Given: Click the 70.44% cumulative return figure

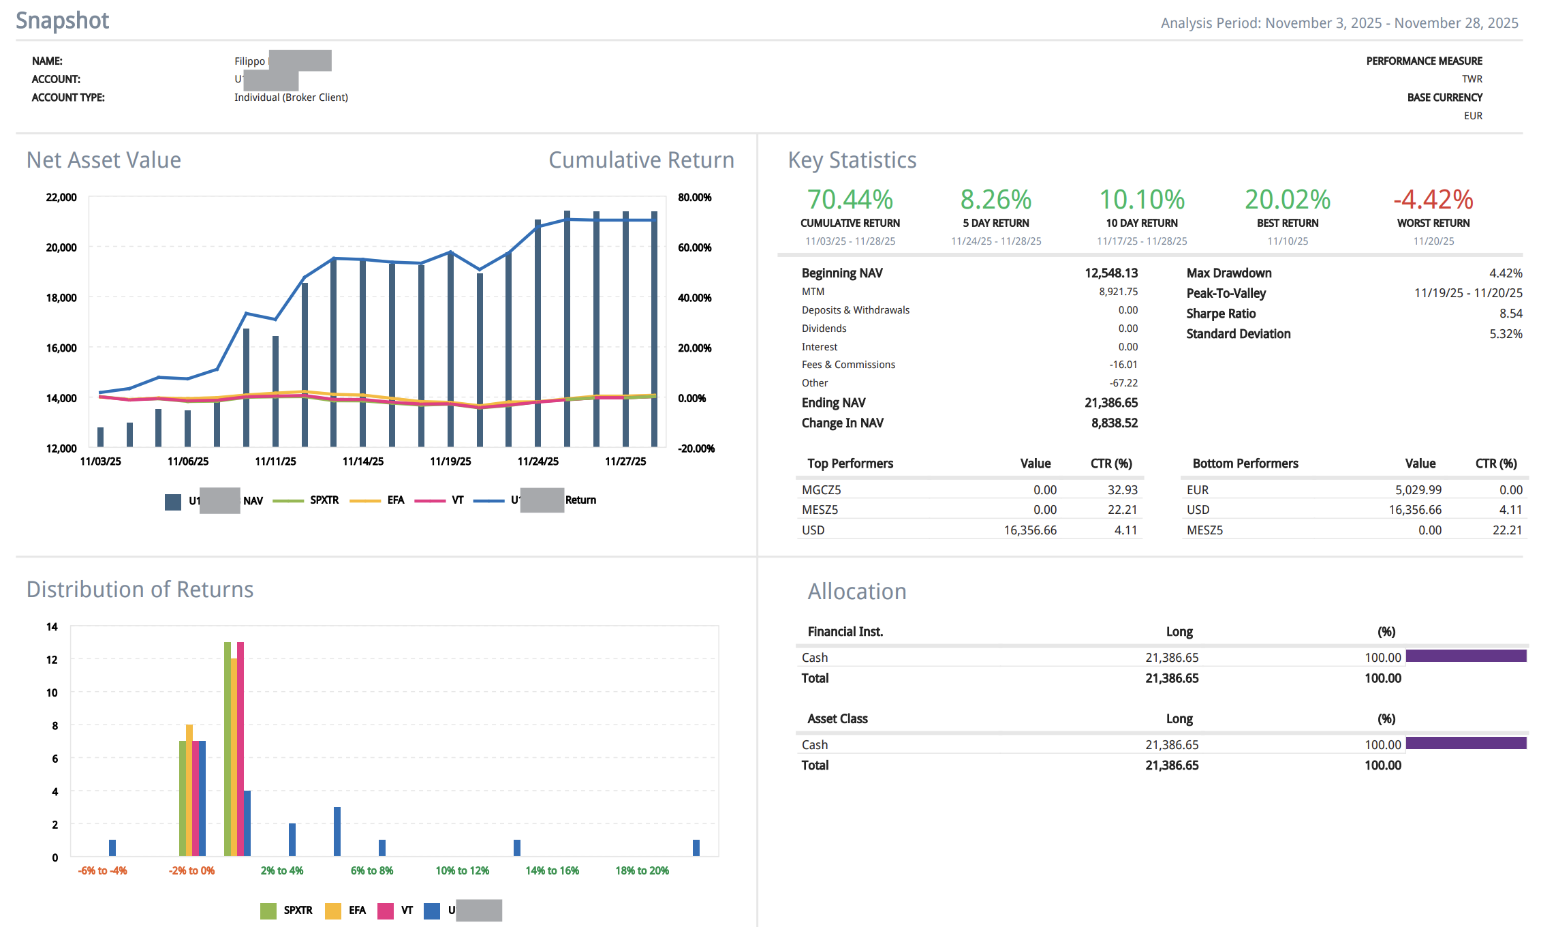Looking at the screenshot, I should [850, 200].
